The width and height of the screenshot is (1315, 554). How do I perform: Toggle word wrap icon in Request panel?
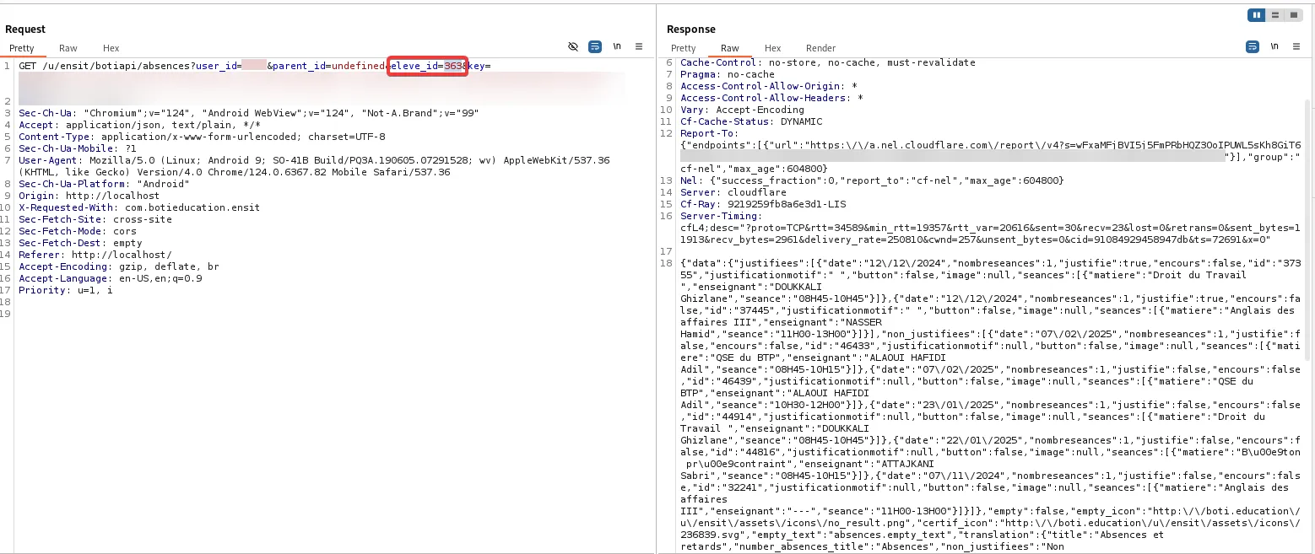point(595,47)
